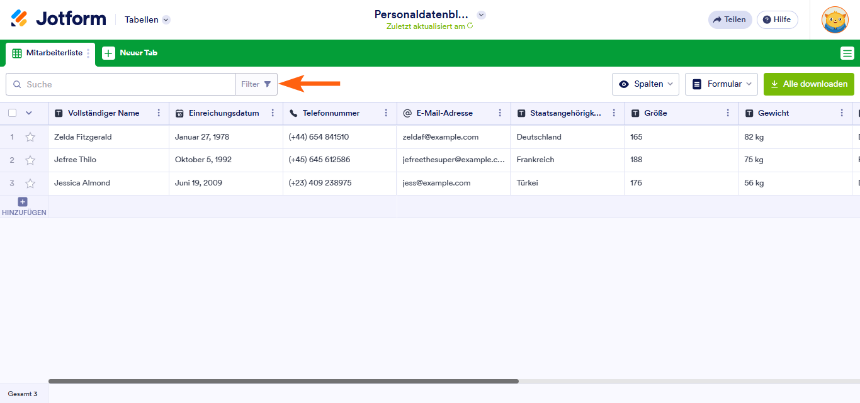The image size is (860, 403).
Task: Open the Formular dropdown
Action: click(721, 84)
